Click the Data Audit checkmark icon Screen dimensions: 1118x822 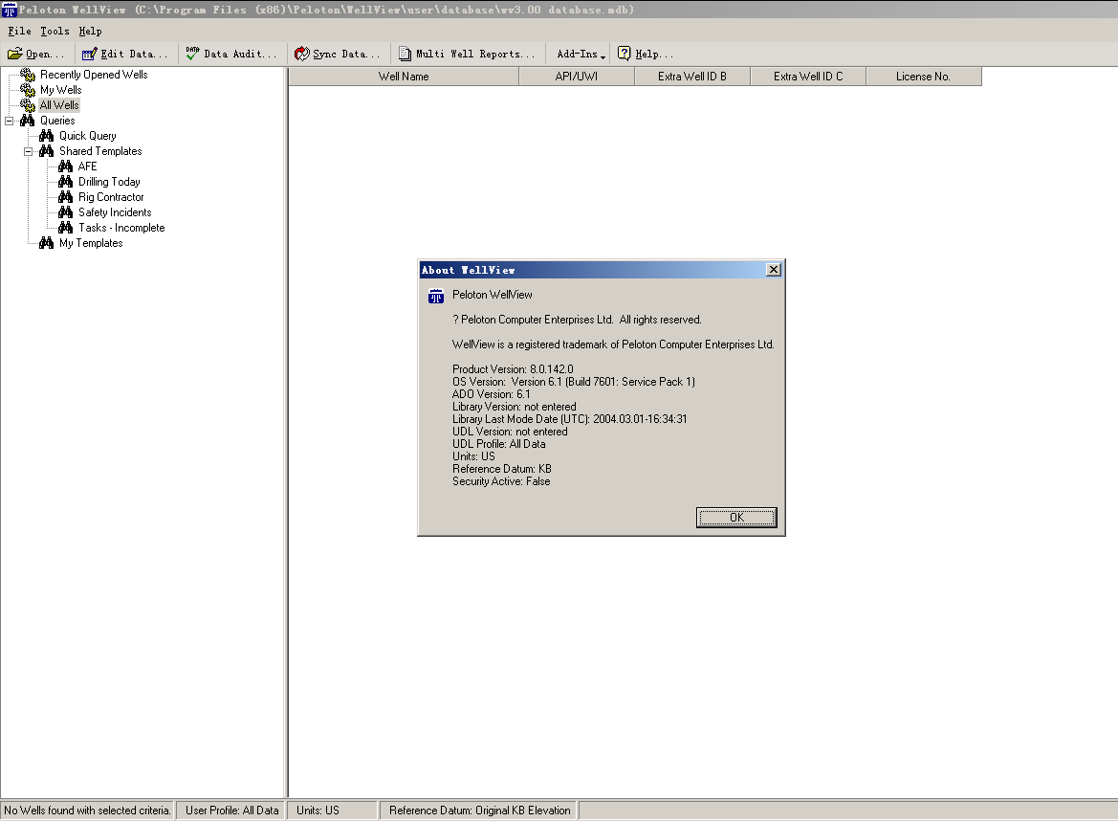coord(192,54)
